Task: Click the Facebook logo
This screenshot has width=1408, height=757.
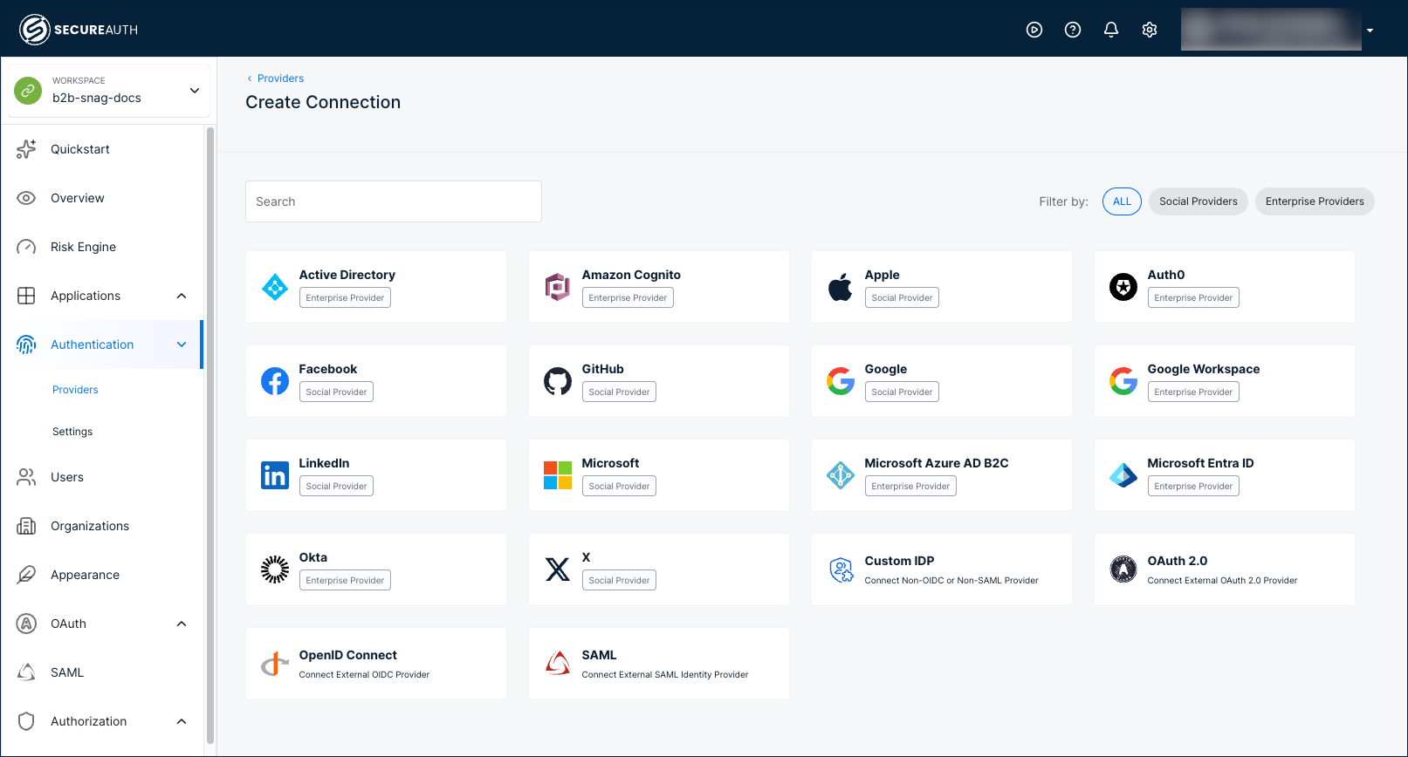Action: point(275,381)
